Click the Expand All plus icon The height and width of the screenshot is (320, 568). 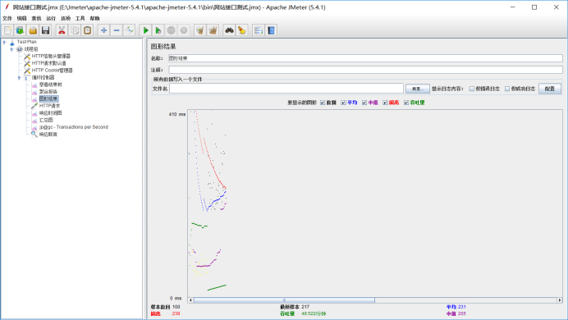click(x=103, y=30)
